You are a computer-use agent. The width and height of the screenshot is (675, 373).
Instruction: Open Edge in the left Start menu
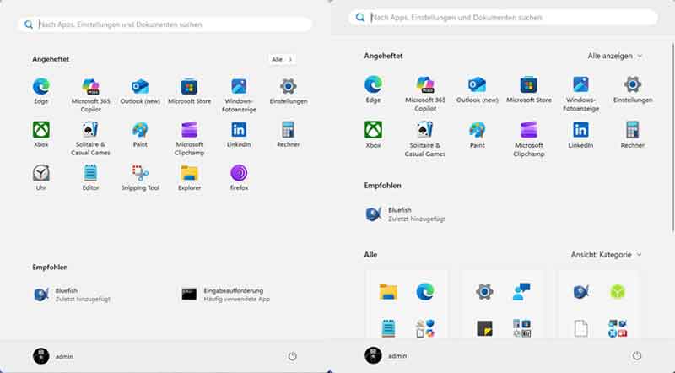click(40, 92)
